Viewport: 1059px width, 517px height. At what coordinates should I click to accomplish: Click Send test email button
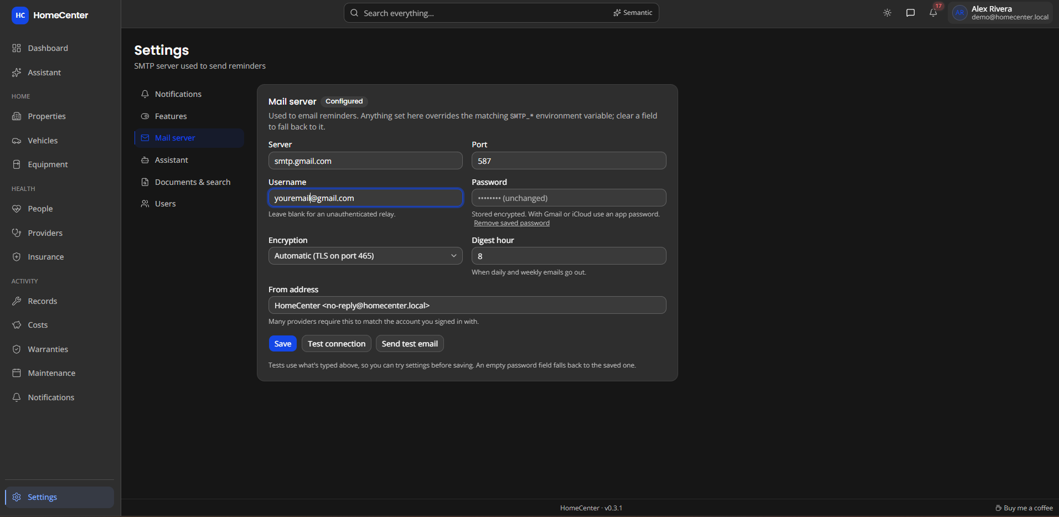(x=410, y=344)
